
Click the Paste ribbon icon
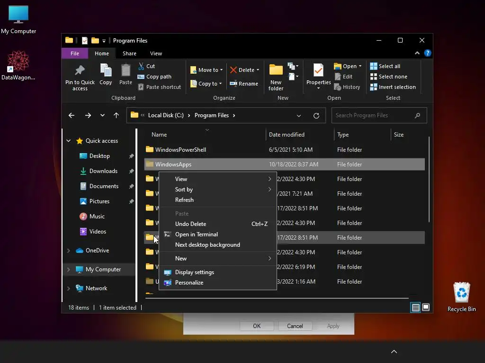tap(126, 70)
